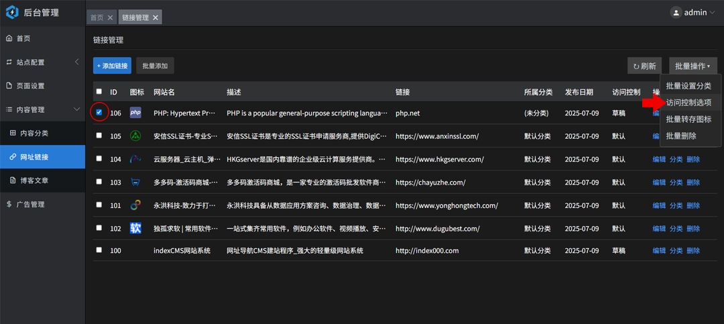Click the 后台管理 logo icon
The height and width of the screenshot is (324, 724).
[x=12, y=12]
